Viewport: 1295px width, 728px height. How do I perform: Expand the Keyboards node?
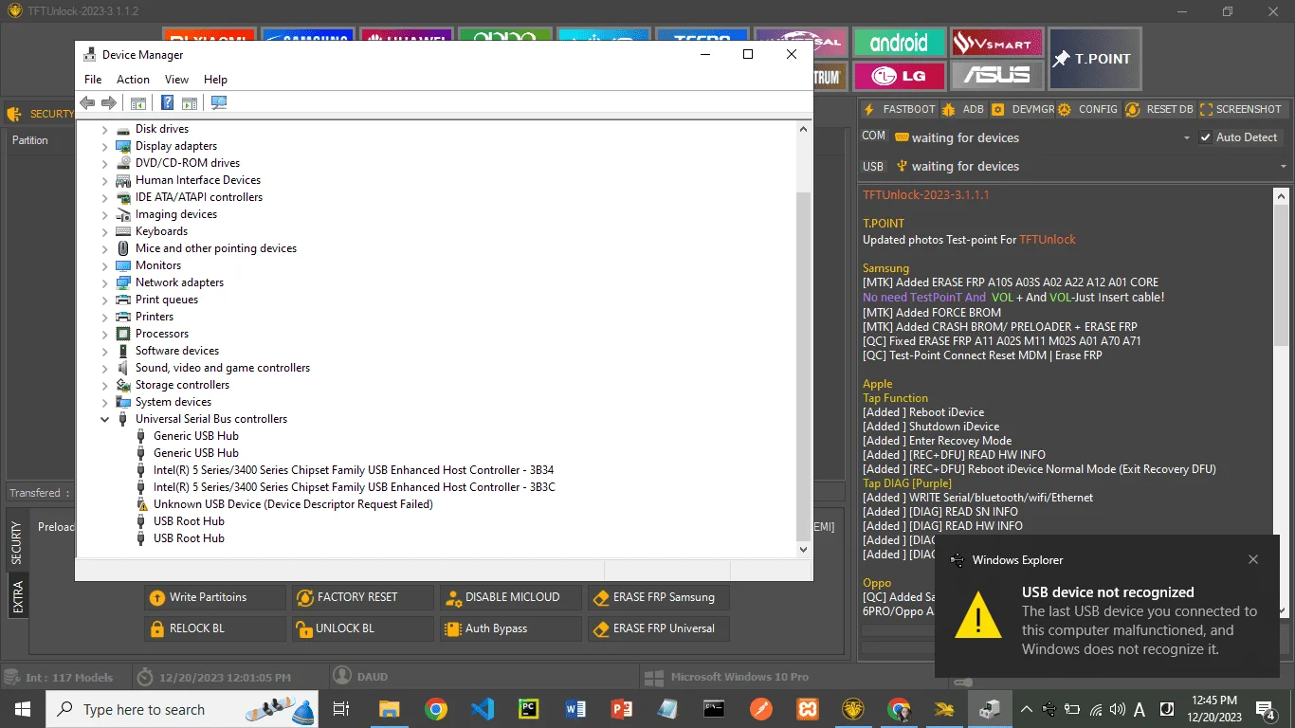click(x=104, y=231)
